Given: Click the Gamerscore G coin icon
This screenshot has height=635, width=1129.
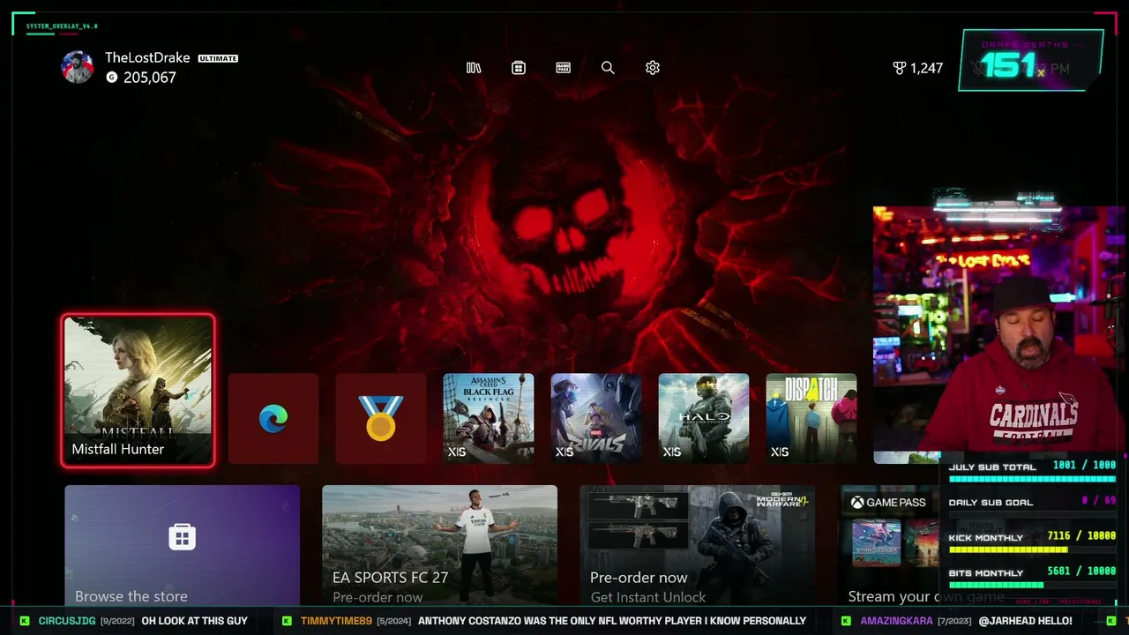Looking at the screenshot, I should 112,78.
